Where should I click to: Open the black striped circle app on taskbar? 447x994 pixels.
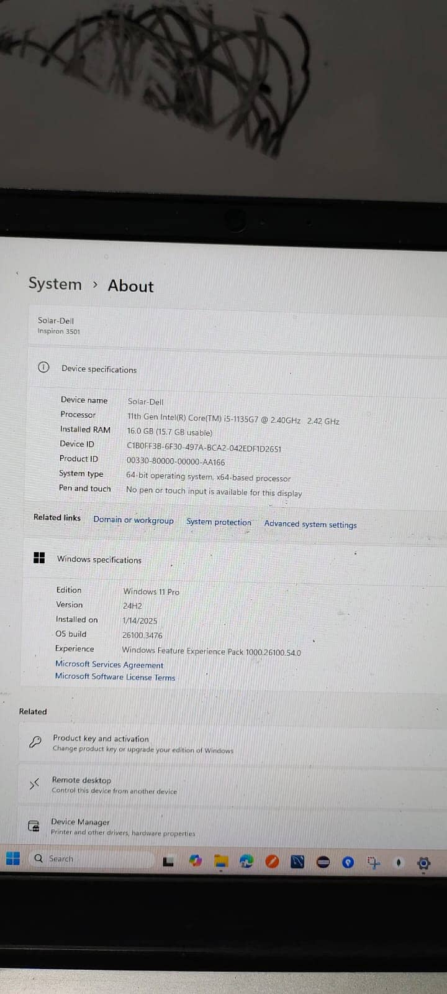coord(323,862)
